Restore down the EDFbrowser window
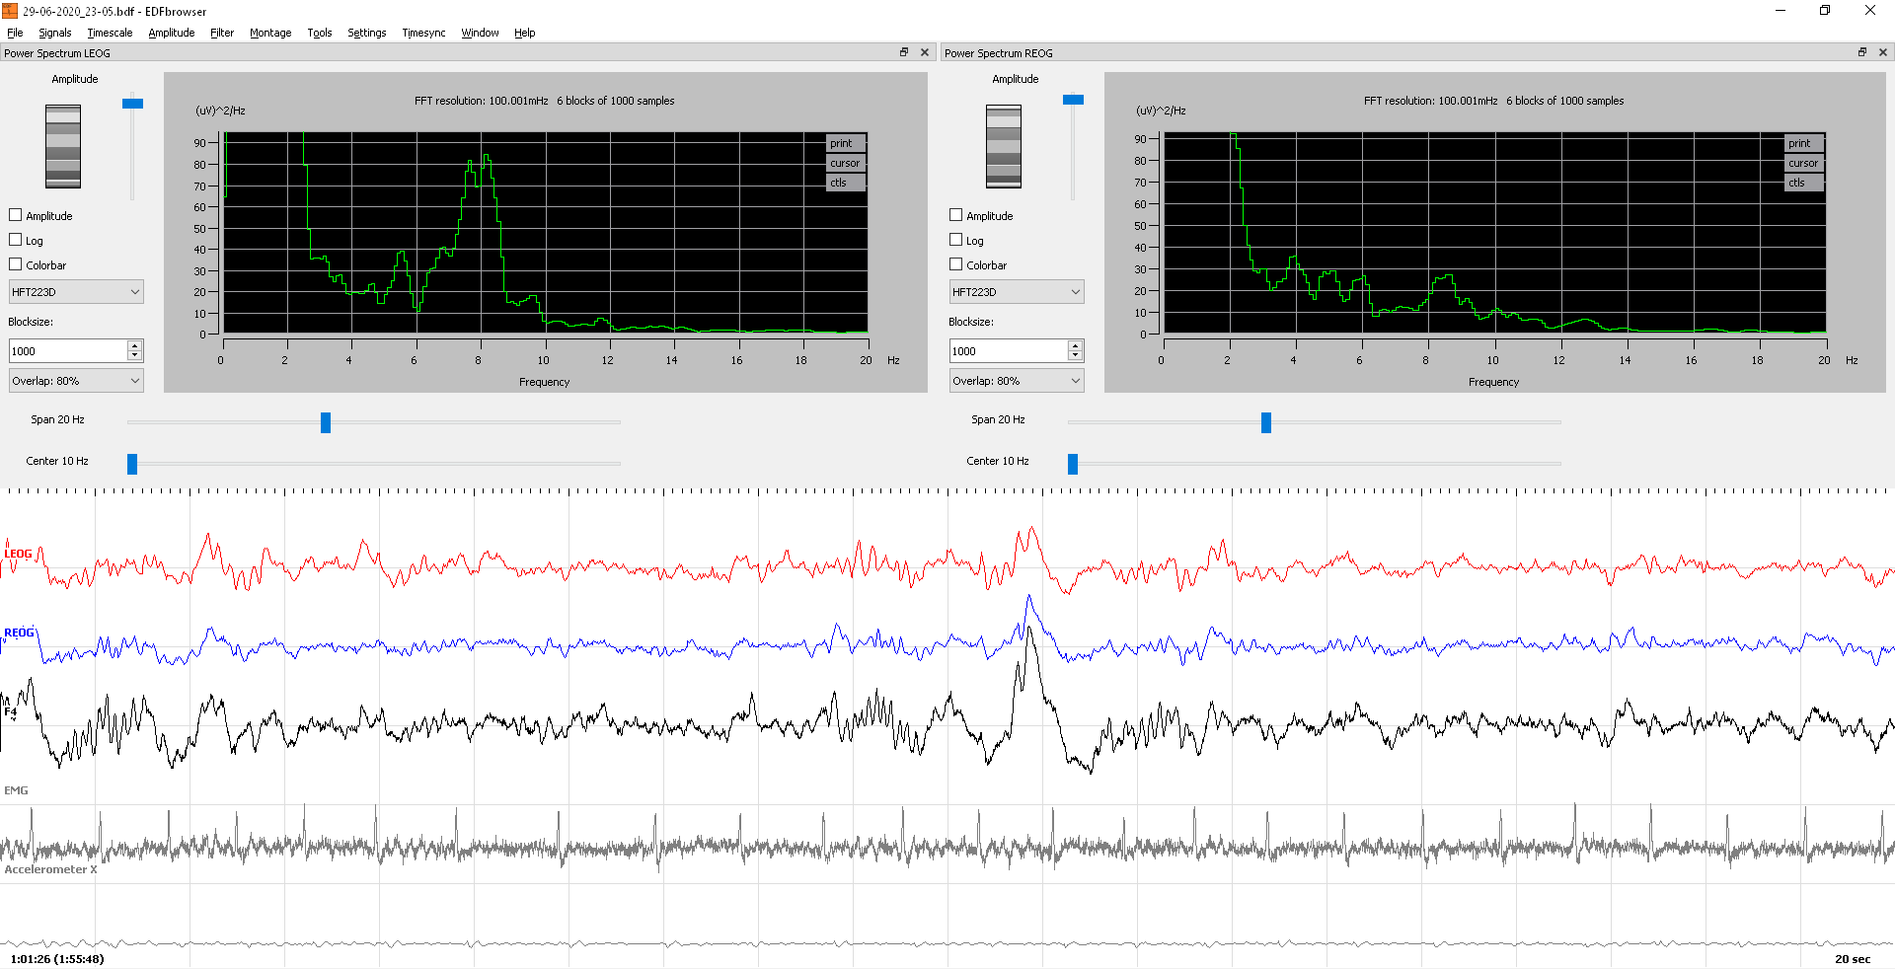Image resolution: width=1895 pixels, height=969 pixels. coord(1825,11)
